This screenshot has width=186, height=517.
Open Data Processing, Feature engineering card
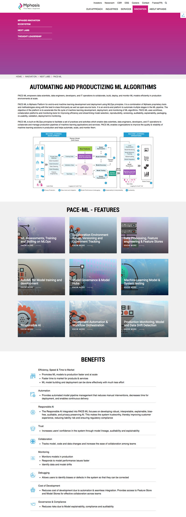pyautogui.click(x=145, y=235)
